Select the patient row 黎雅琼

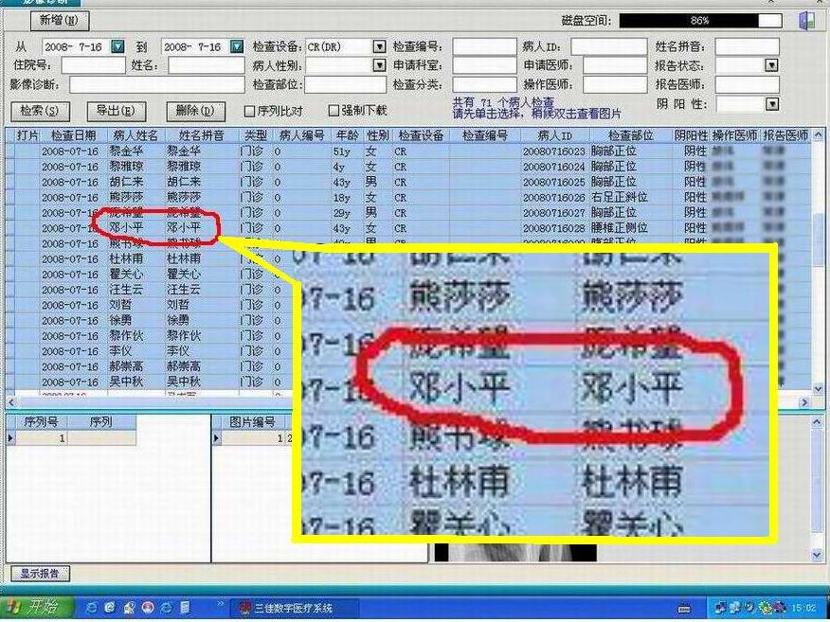tap(407, 167)
